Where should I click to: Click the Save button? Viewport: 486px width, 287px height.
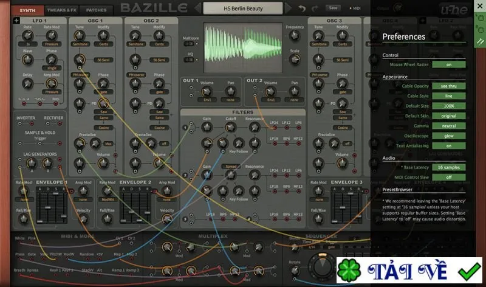[x=333, y=8]
